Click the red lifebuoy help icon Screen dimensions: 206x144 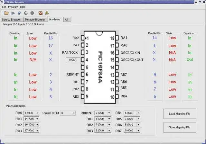point(41,13)
